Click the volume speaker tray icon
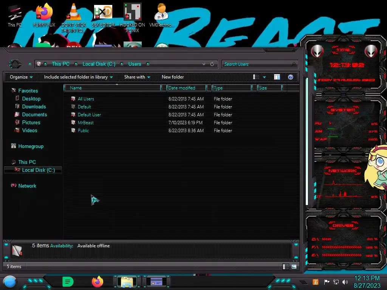This screenshot has height=290, width=387. click(345, 282)
